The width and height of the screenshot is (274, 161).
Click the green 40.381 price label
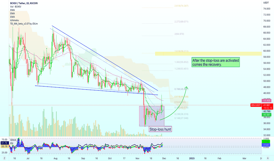pos(267,115)
